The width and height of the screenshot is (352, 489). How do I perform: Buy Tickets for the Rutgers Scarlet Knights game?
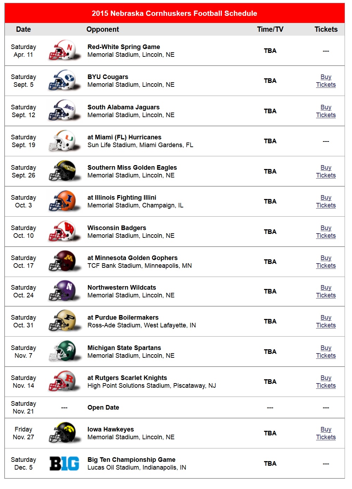coord(326,382)
